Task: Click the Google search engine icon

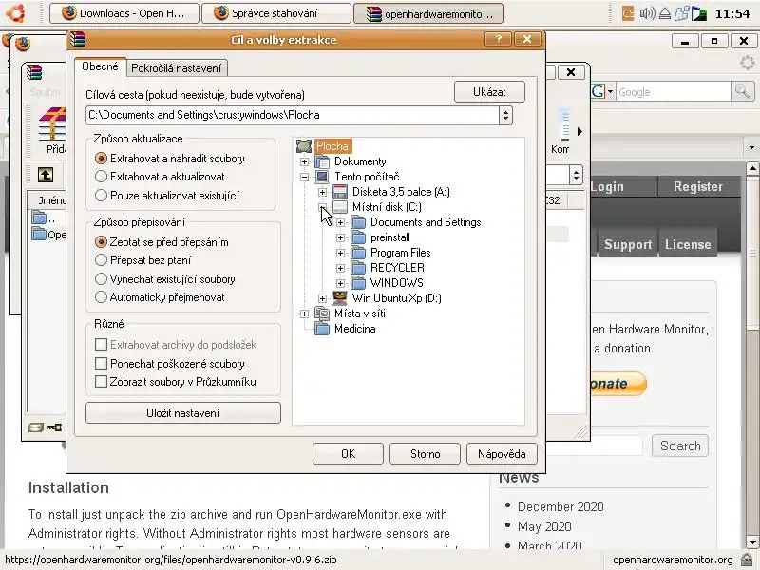Action: coord(598,91)
